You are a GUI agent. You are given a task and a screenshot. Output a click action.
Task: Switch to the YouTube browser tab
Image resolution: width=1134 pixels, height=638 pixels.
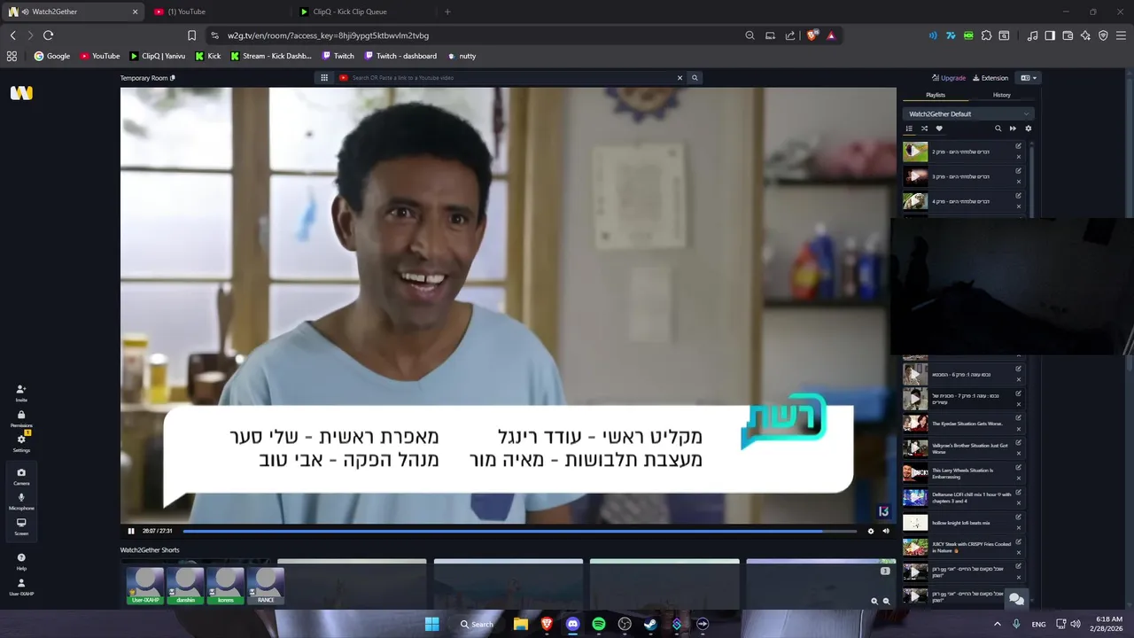[x=217, y=12]
